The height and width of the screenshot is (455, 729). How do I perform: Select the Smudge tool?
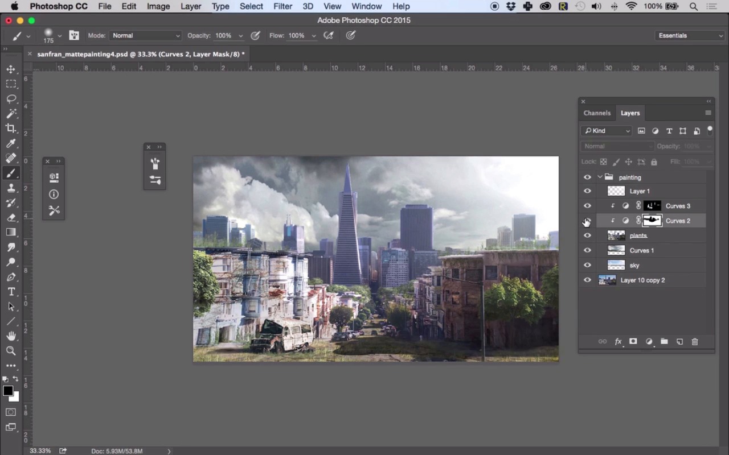tap(11, 247)
